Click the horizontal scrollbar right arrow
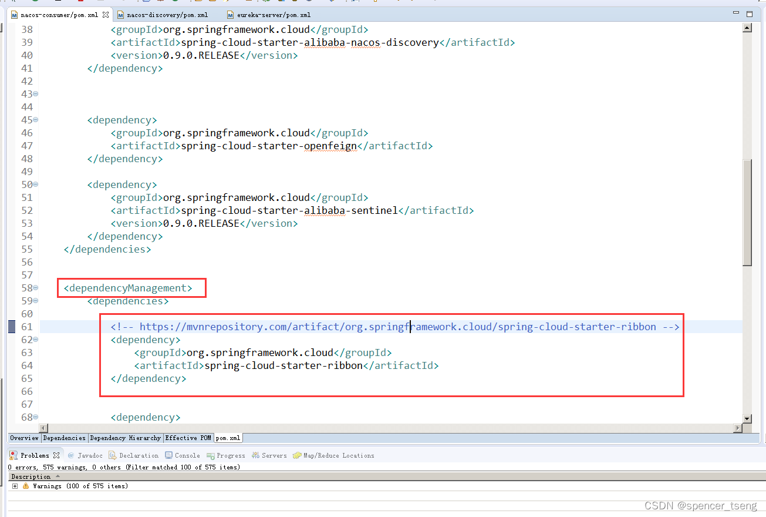 pyautogui.click(x=738, y=428)
